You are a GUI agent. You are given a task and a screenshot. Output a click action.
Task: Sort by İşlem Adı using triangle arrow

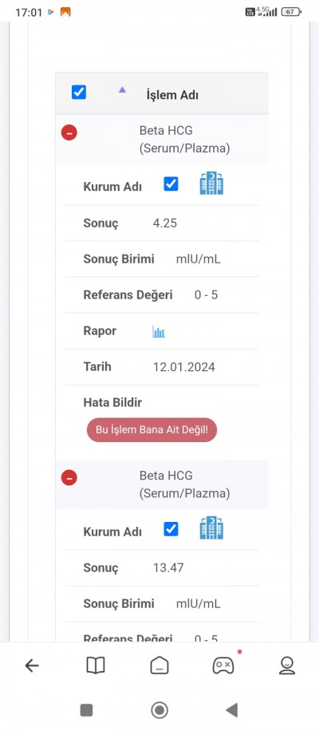122,89
